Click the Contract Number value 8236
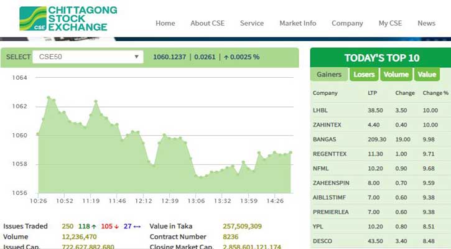This screenshot has height=249, width=451. (231, 237)
